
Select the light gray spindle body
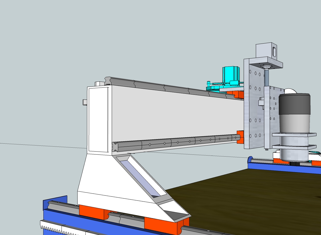(x=294, y=123)
